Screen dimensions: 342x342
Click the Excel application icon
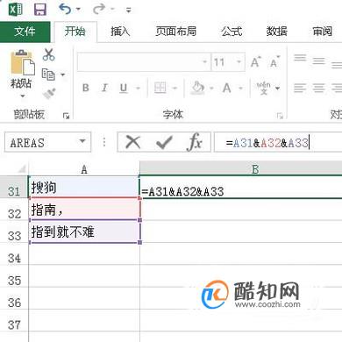(15, 10)
